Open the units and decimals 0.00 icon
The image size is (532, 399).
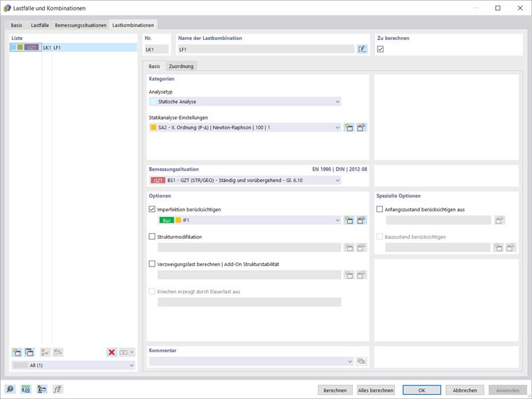coord(26,389)
